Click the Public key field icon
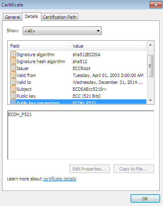The height and width of the screenshot is (206, 163). point(13,96)
